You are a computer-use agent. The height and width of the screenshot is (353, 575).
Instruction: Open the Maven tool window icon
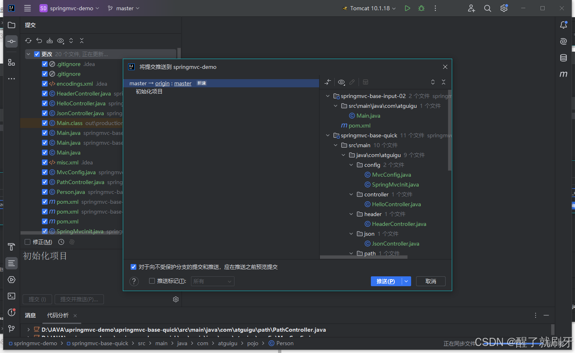pos(563,74)
